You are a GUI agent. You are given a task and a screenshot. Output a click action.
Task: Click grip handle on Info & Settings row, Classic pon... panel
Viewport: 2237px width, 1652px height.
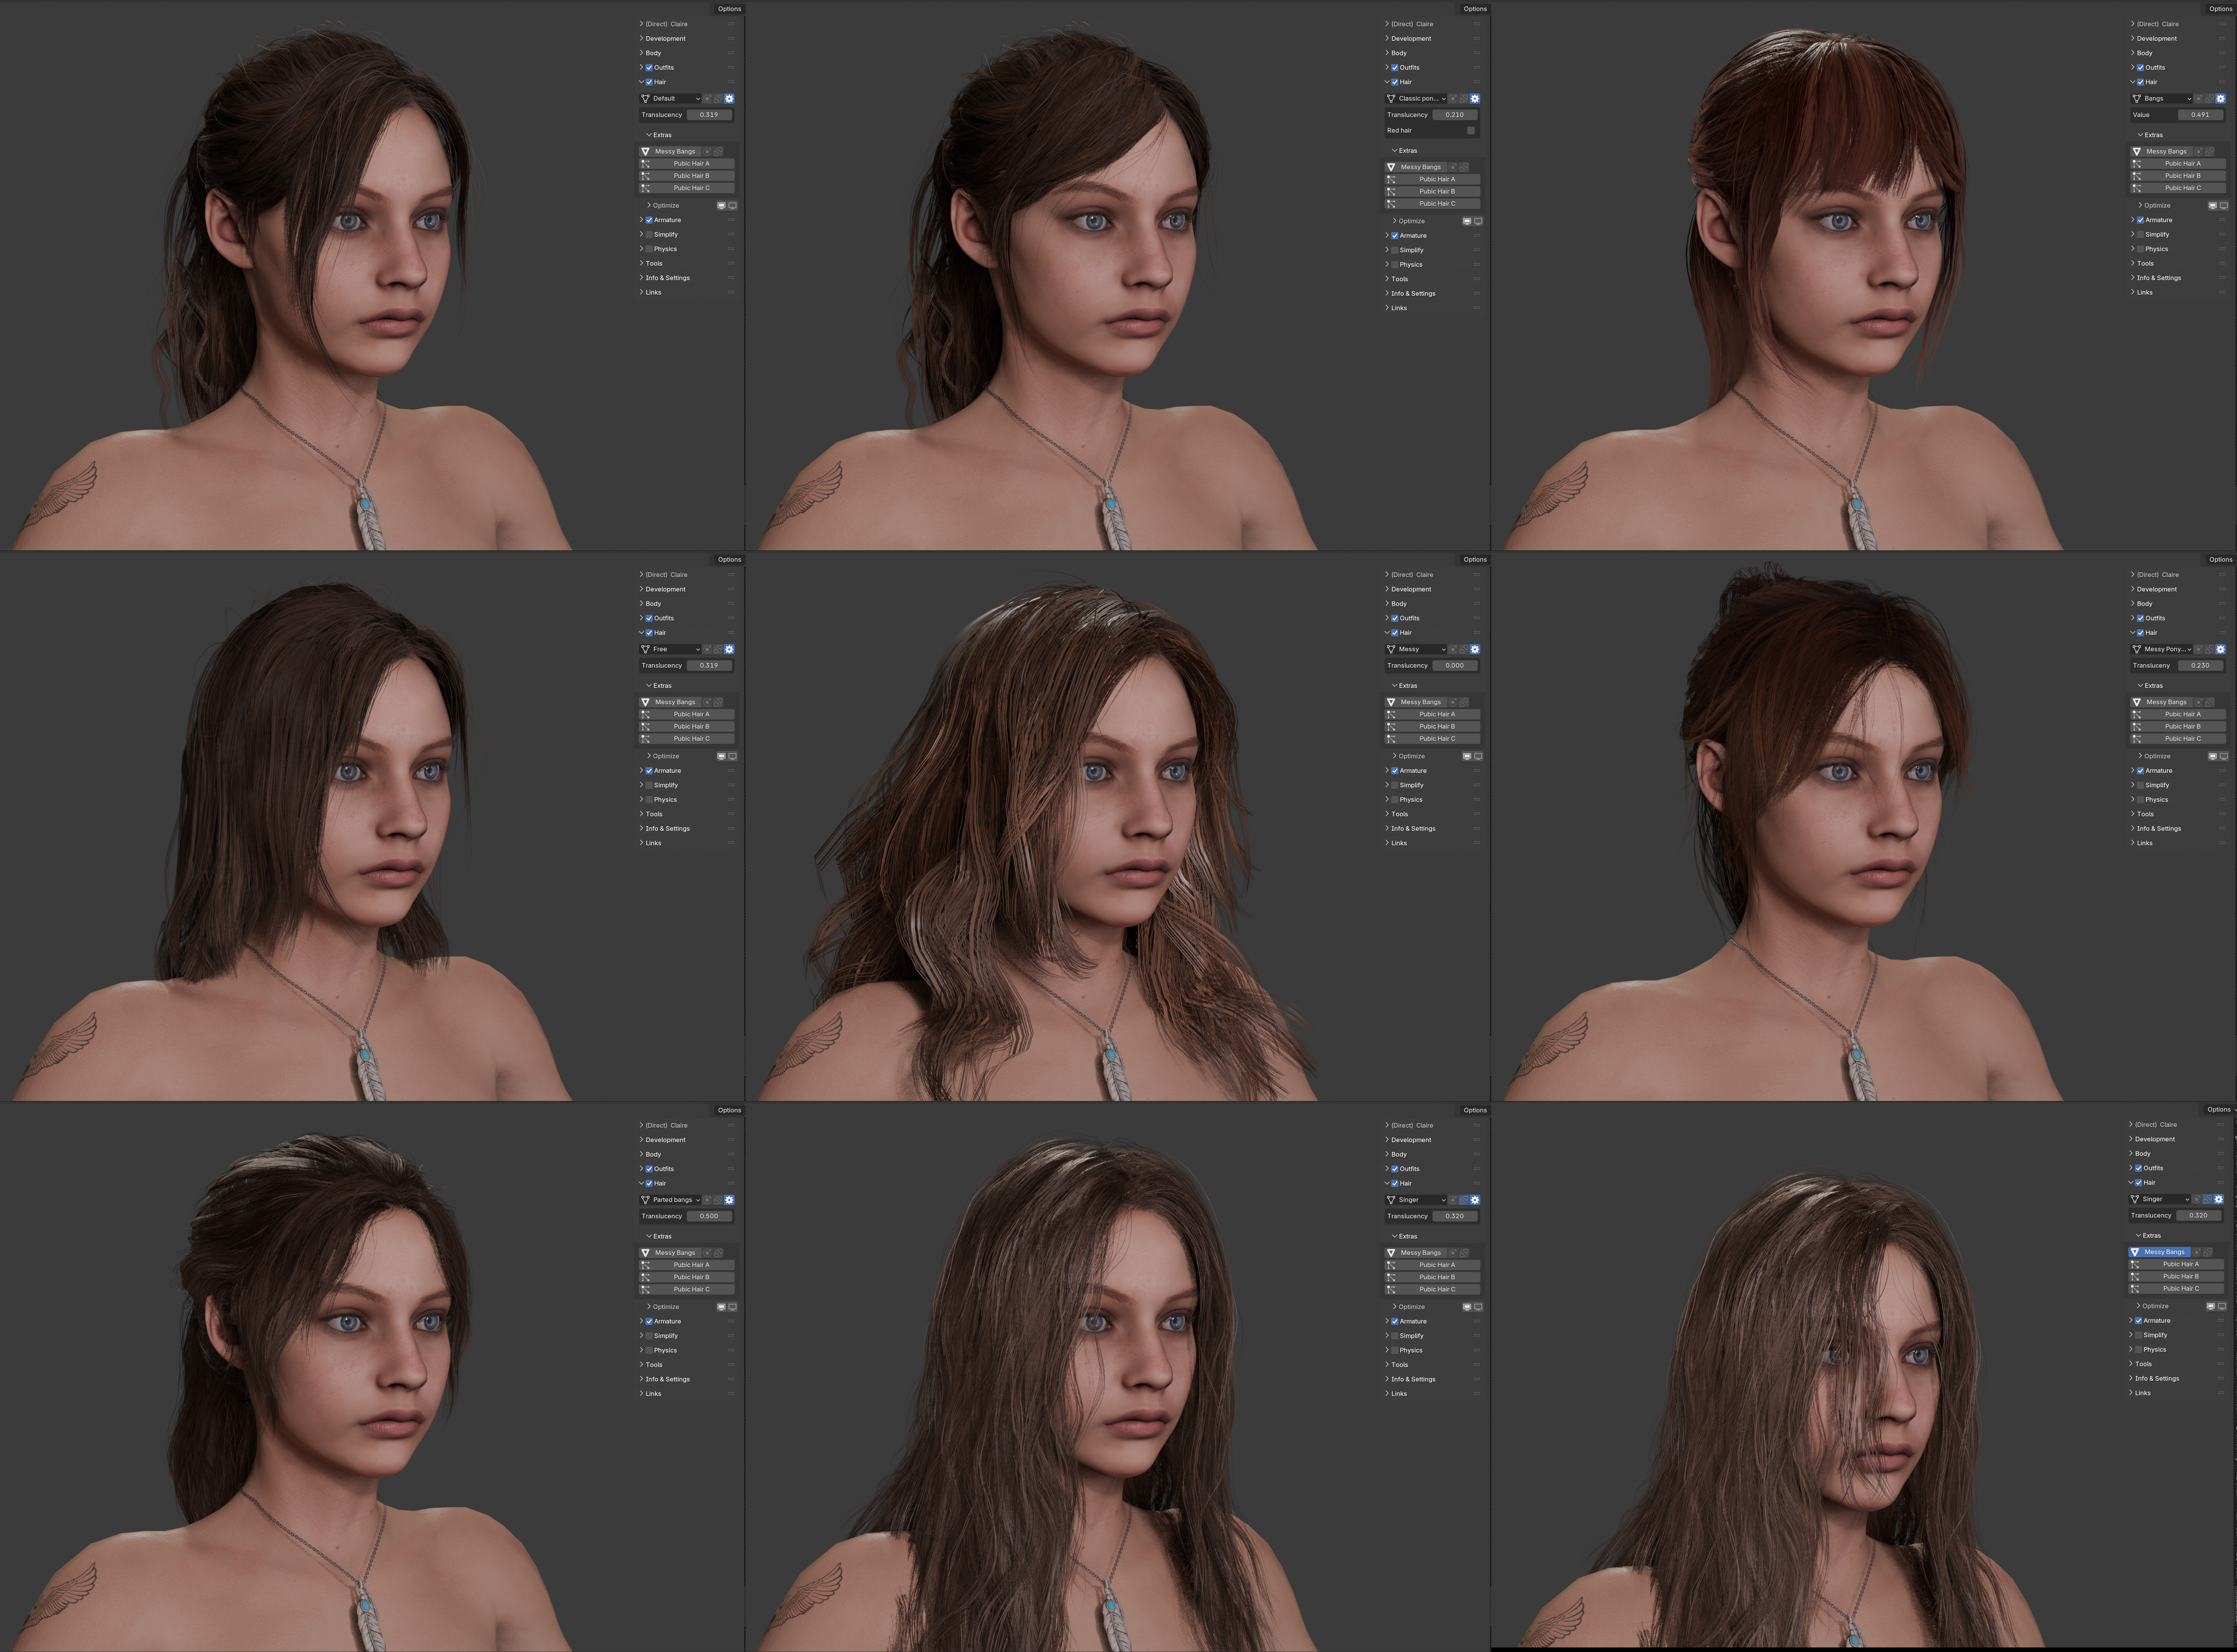click(1477, 294)
